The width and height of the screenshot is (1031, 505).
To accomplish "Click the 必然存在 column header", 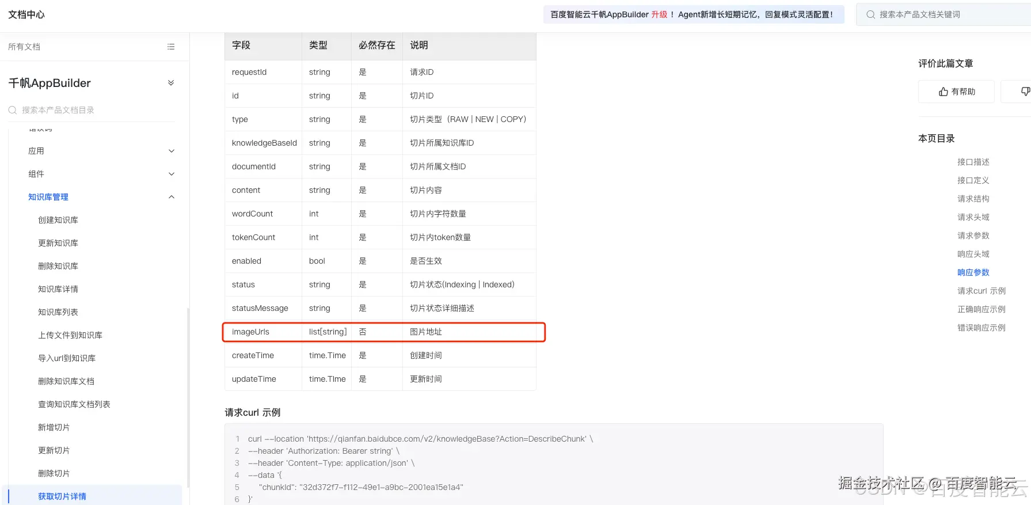I will pos(377,45).
